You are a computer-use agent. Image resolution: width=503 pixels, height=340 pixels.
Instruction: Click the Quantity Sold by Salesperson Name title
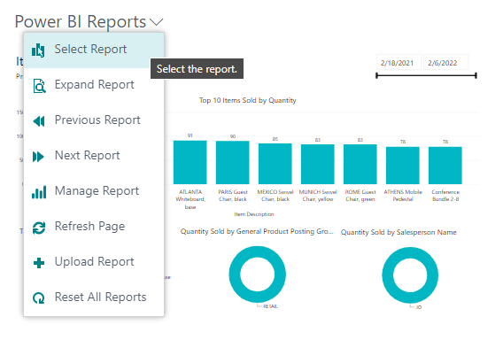399,232
